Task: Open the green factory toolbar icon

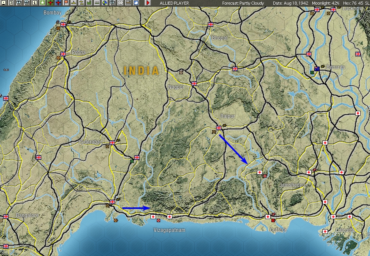Action: pyautogui.click(x=89, y=3)
